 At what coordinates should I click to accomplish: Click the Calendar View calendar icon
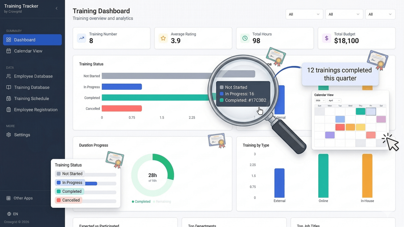point(9,51)
